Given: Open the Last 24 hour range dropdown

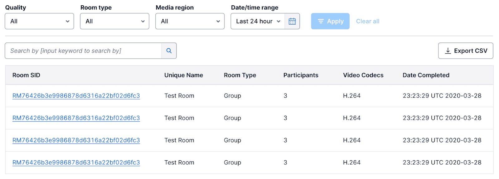Looking at the screenshot, I should pos(258,21).
